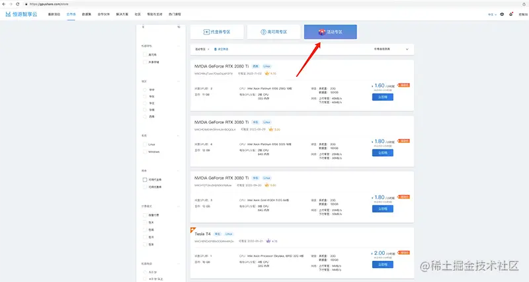Click the Tesla T4 card title
529x282 pixels.
click(x=202, y=234)
